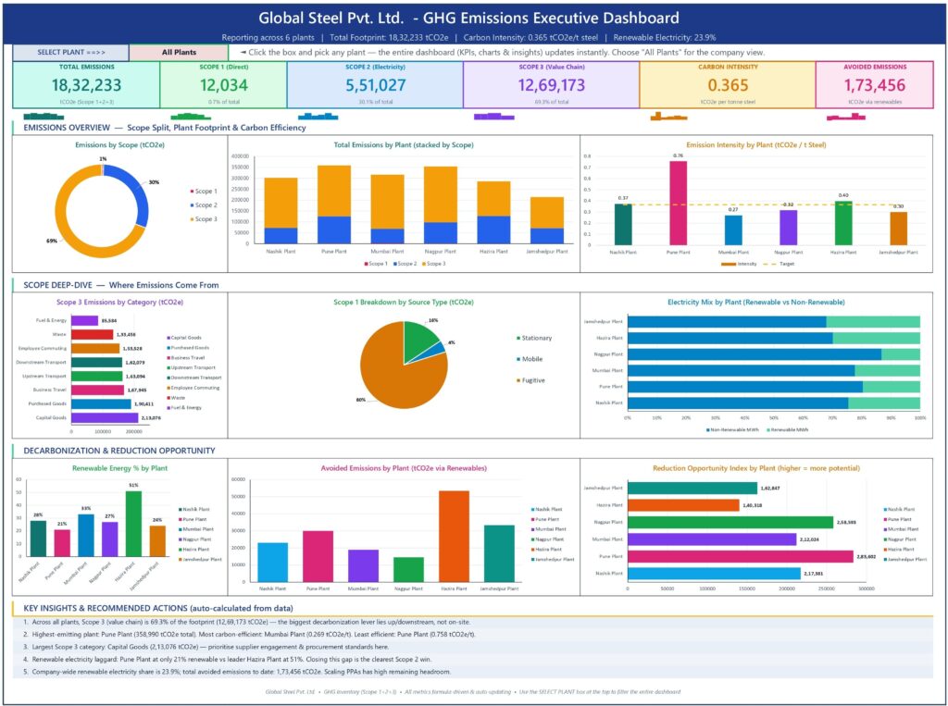Viewport: 948px width, 706px height.
Task: Click Jamshedpur Plant's orange Scope 3 stacked segment
Action: point(546,212)
